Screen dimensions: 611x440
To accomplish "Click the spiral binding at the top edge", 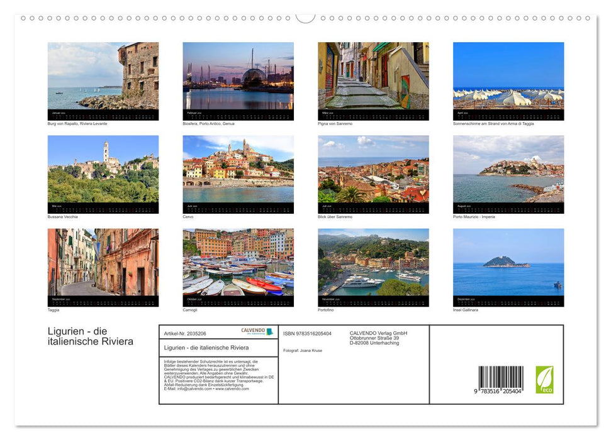I will [x=305, y=16].
